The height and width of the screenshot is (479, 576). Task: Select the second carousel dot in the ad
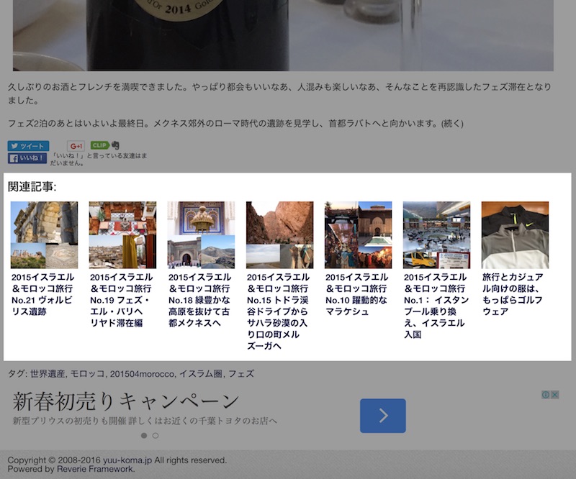(156, 435)
